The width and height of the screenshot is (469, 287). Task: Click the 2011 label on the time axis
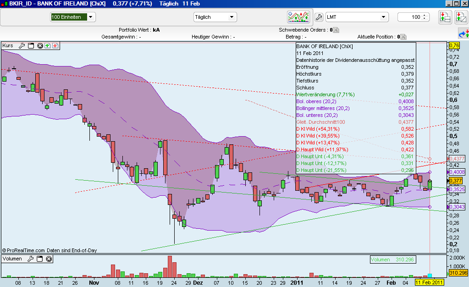tap(297, 283)
